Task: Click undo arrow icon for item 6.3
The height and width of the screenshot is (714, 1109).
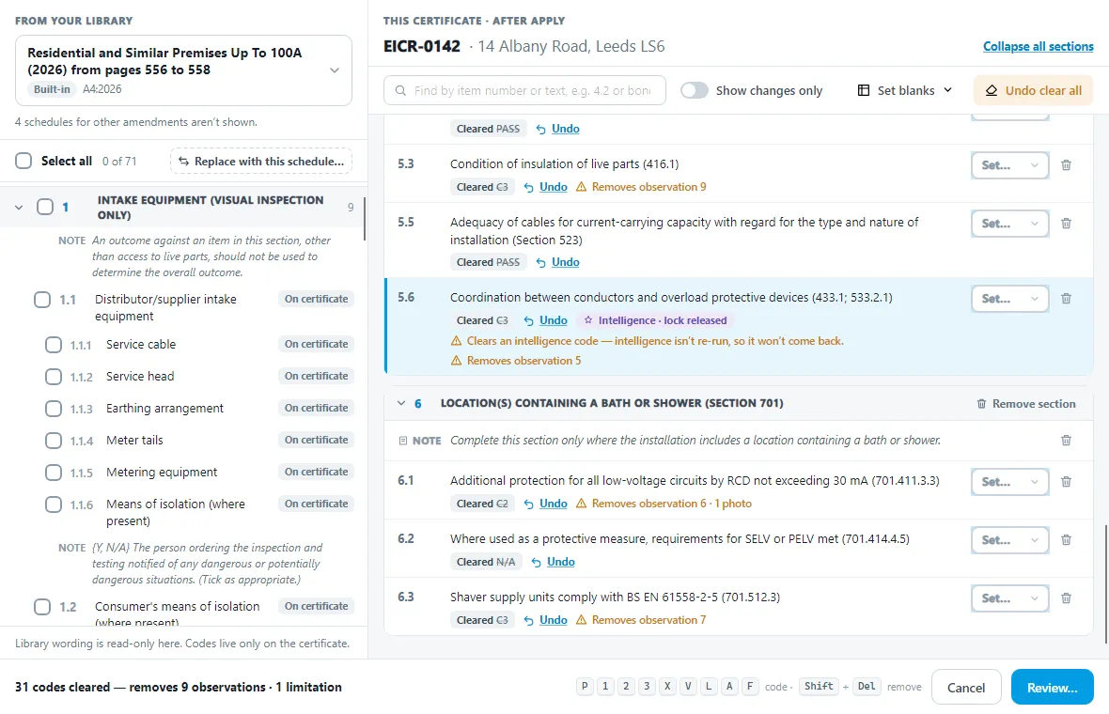Action: pyautogui.click(x=528, y=620)
